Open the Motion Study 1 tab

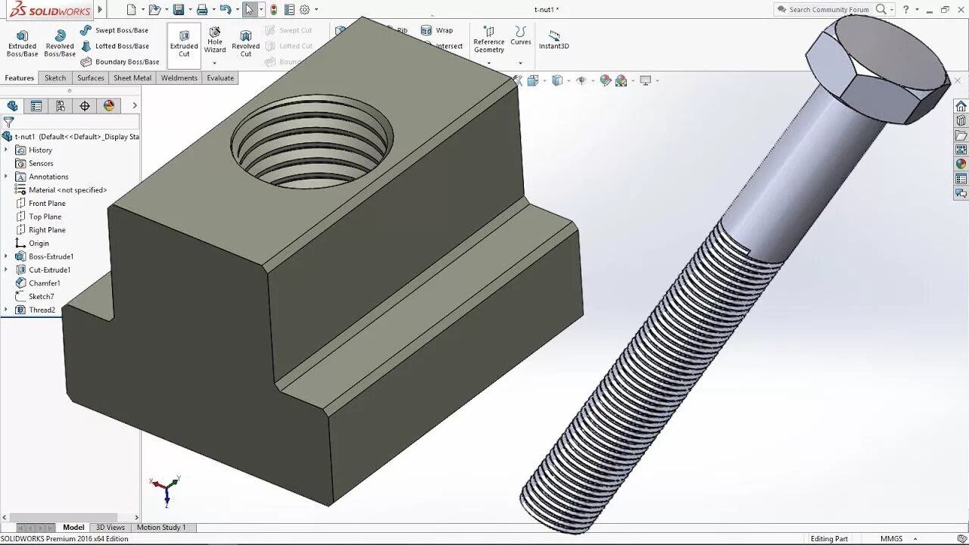coord(160,528)
